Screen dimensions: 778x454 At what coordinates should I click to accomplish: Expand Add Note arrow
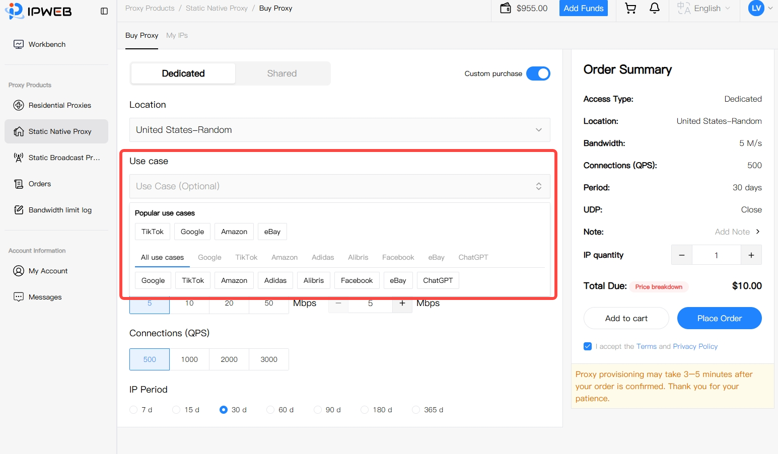click(x=758, y=232)
